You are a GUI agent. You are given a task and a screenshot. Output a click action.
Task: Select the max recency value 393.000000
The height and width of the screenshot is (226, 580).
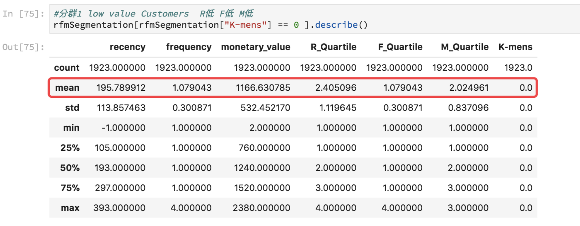119,208
